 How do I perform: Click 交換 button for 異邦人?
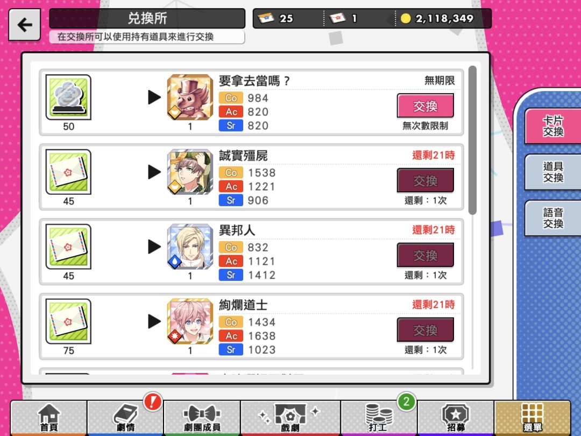click(426, 256)
